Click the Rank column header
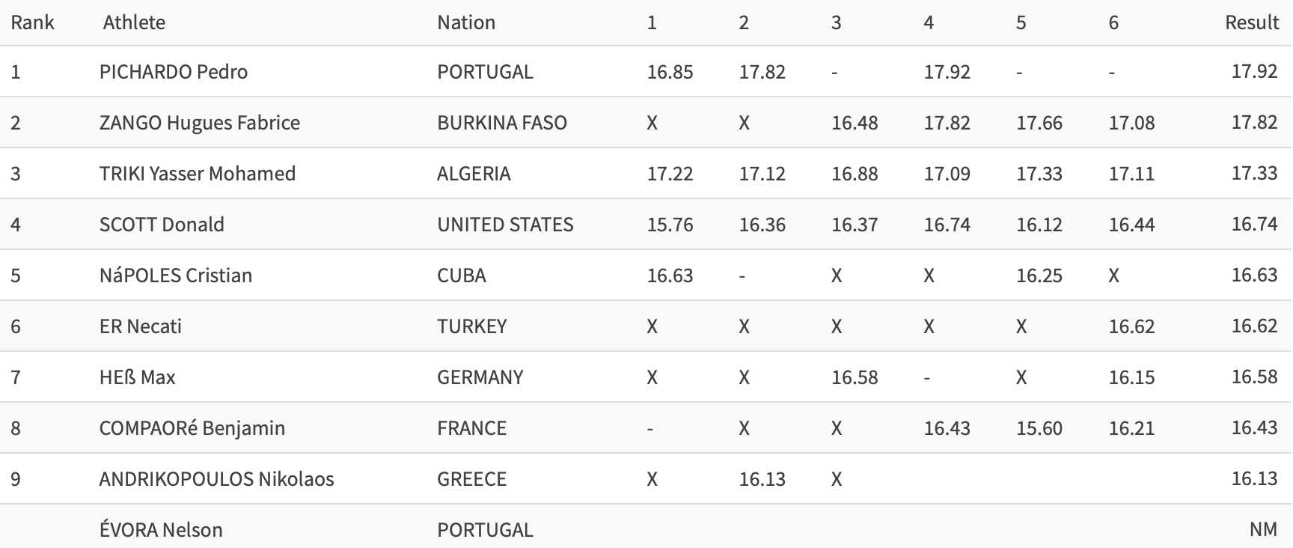This screenshot has height=548, width=1293. coord(32,22)
